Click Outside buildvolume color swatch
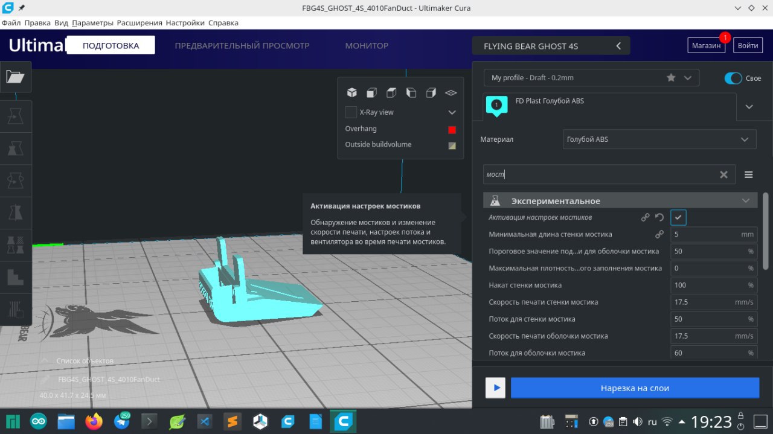Viewport: 773px width, 434px height. 452,145
